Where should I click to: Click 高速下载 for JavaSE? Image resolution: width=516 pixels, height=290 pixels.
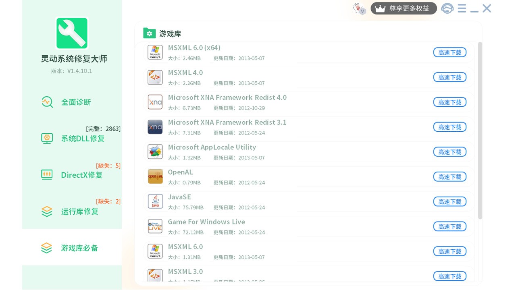point(450,202)
